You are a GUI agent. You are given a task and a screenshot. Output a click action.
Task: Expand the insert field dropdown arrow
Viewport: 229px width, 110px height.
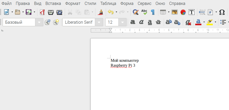(x=216, y=12)
